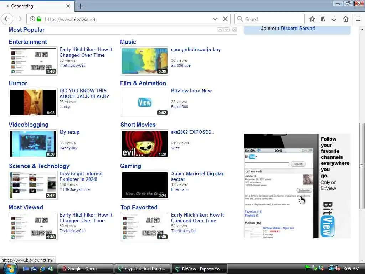Move Most Popular module down
Screen dimensions: 365x274
[x=226, y=30]
